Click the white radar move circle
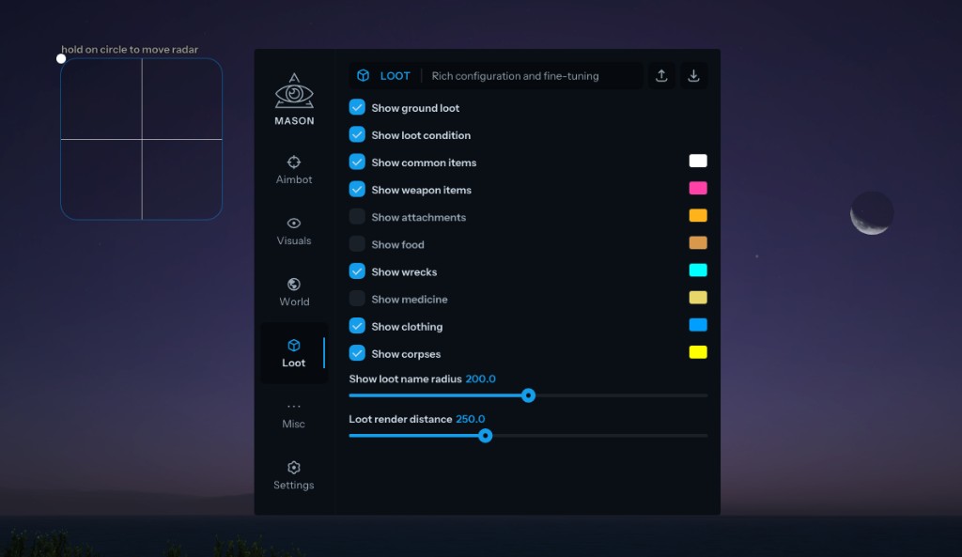 click(x=61, y=58)
